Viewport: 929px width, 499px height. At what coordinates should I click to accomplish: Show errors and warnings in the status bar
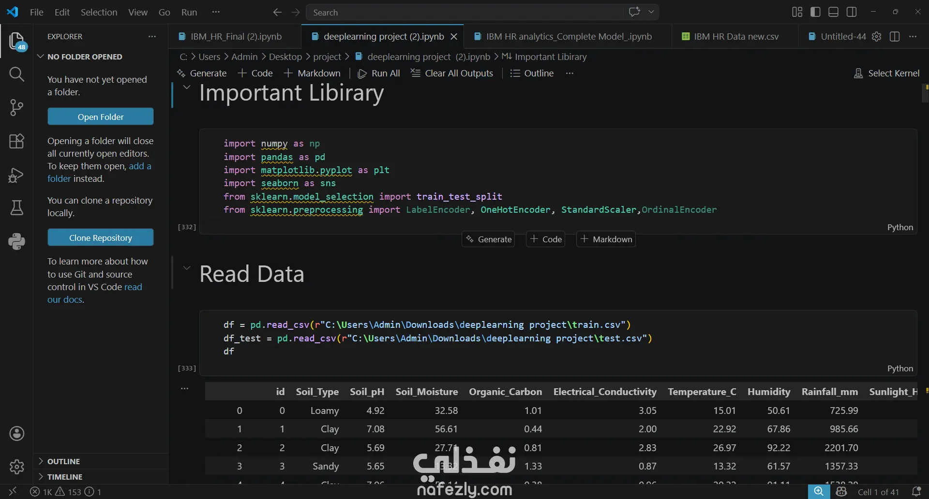pos(66,492)
